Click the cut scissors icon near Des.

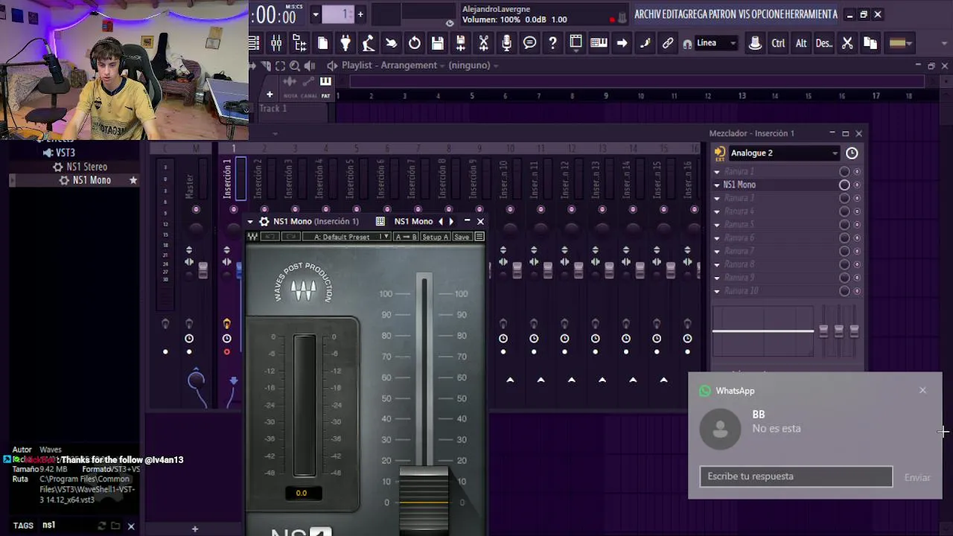[847, 43]
